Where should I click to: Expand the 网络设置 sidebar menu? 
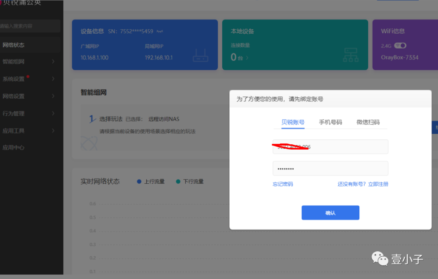click(x=30, y=96)
